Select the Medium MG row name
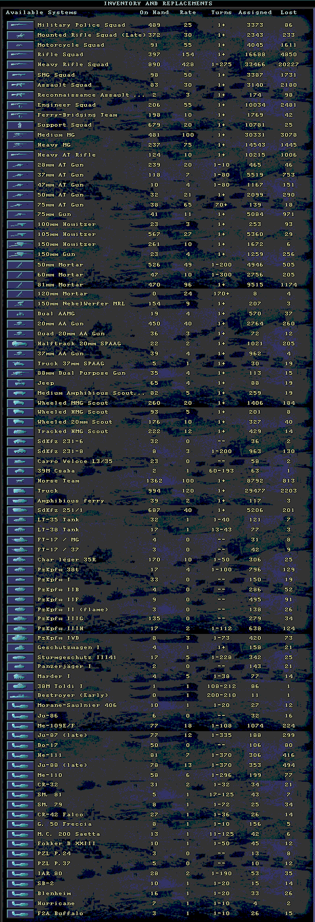The image size is (315, 922). (x=56, y=135)
